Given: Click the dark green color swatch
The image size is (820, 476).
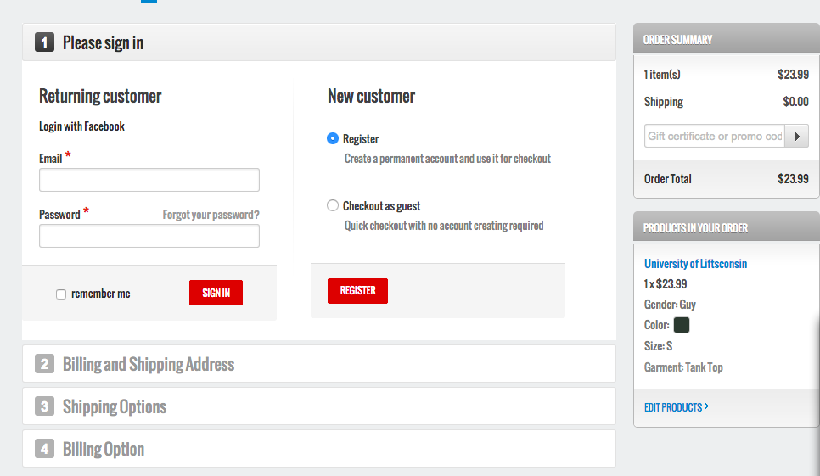Looking at the screenshot, I should coord(682,325).
